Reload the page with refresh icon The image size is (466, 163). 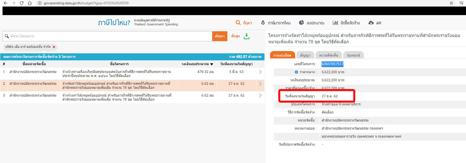pos(22,3)
